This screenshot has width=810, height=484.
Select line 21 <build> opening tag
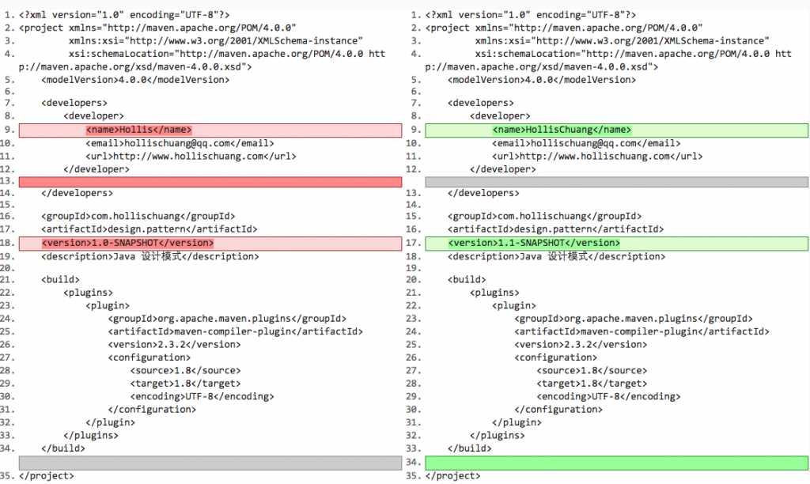pyautogui.click(x=60, y=280)
